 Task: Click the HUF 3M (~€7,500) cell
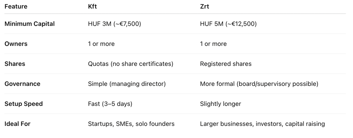coord(114,24)
